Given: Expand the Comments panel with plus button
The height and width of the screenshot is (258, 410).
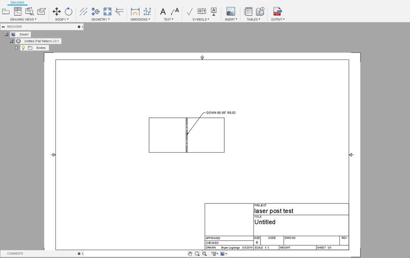Looking at the screenshot, I should 79,253.
